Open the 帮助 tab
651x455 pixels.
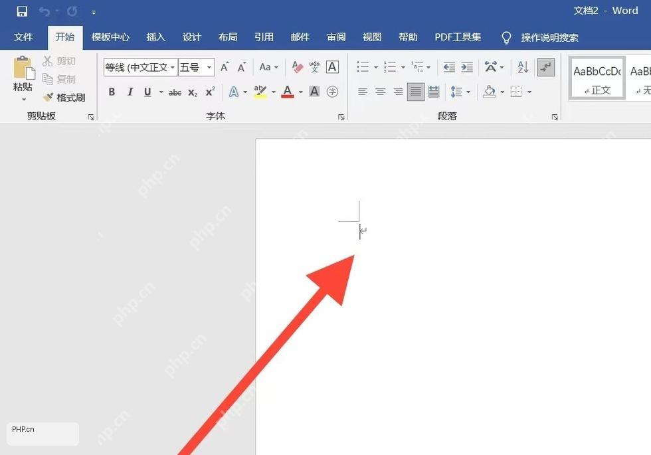[408, 37]
